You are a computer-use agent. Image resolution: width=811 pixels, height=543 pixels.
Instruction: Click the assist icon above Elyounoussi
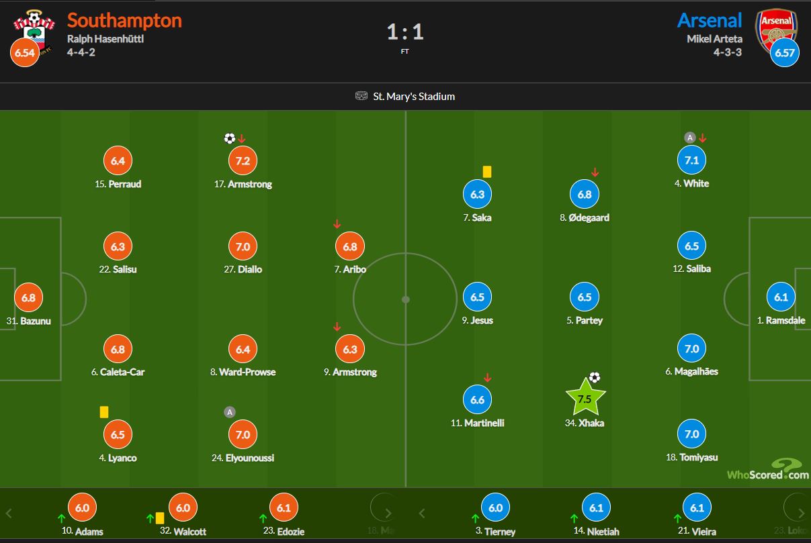[230, 412]
